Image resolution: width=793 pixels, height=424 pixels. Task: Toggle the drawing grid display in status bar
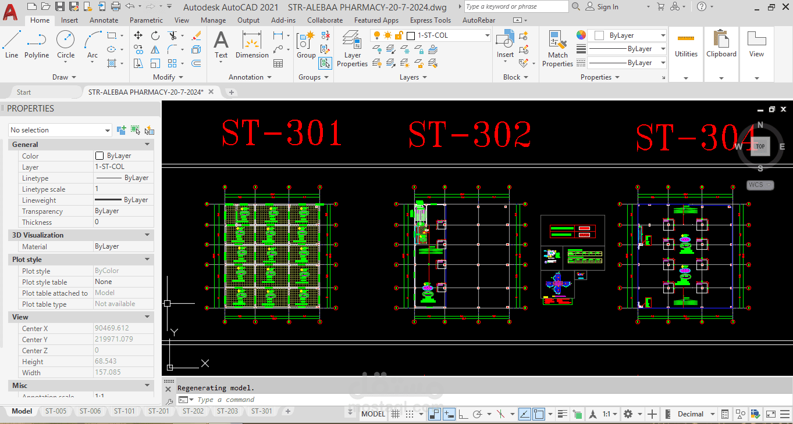[x=395, y=414]
